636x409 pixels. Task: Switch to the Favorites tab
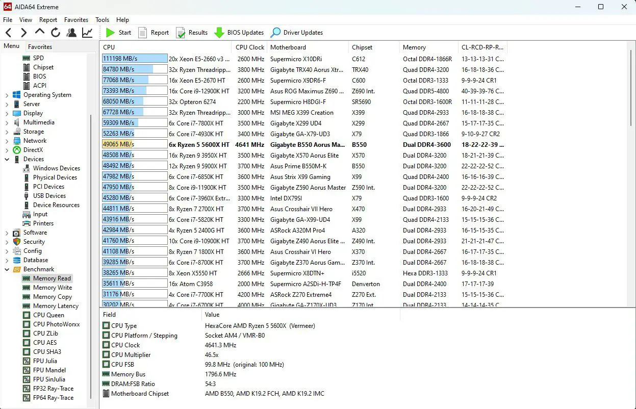coord(40,47)
